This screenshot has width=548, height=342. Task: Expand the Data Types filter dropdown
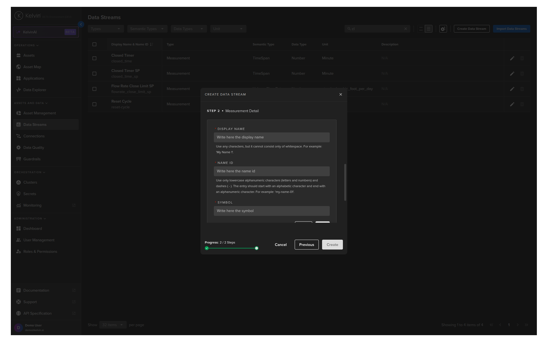coord(188,29)
